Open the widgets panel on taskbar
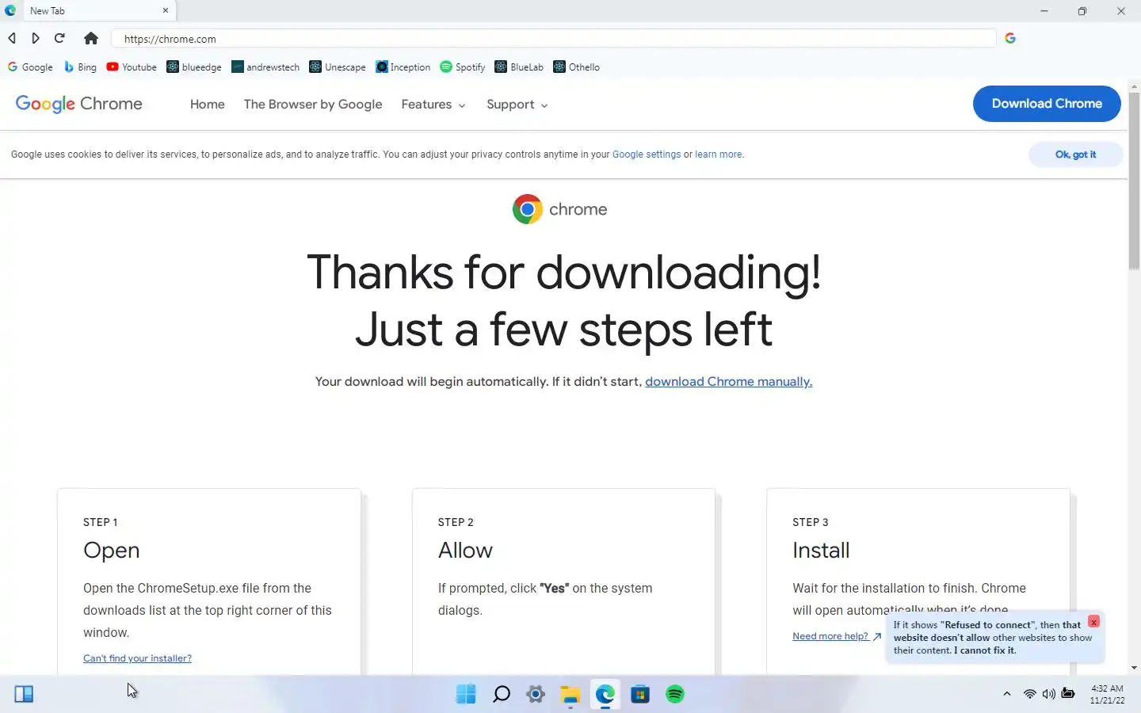The width and height of the screenshot is (1141, 713). click(x=24, y=695)
